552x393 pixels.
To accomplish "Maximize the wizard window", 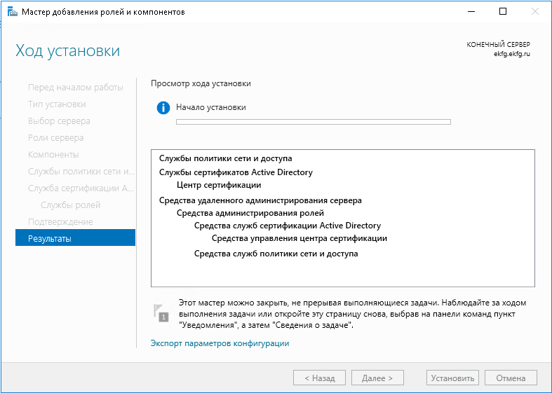I will click(x=503, y=11).
